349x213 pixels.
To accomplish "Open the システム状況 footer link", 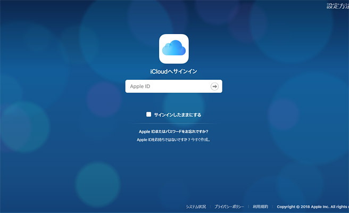I will click(x=196, y=207).
